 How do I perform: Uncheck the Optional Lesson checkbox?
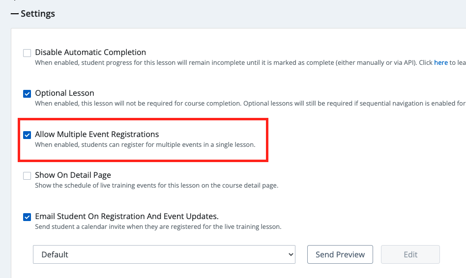click(x=27, y=93)
